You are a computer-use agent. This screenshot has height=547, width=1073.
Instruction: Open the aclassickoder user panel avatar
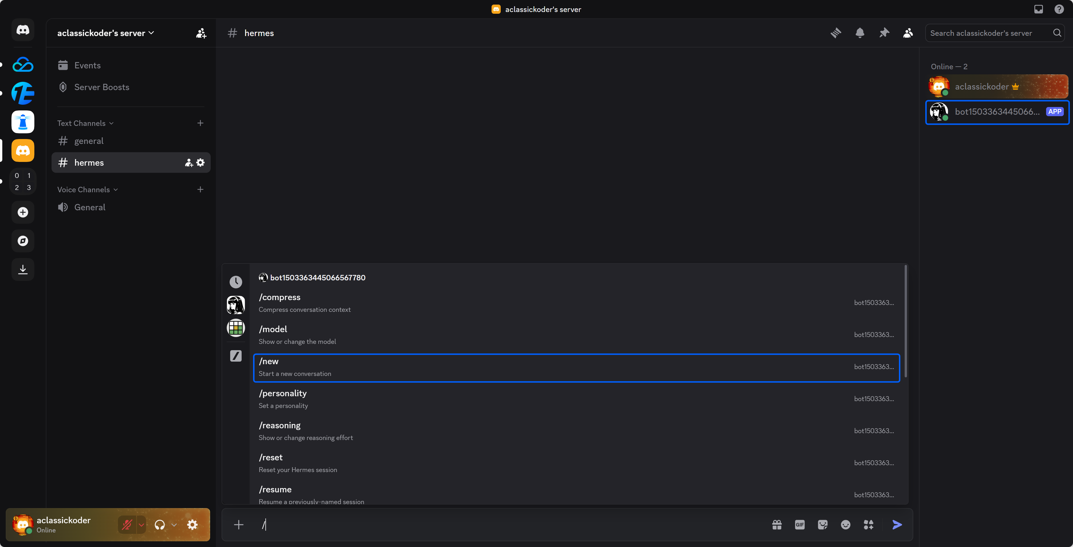point(23,524)
